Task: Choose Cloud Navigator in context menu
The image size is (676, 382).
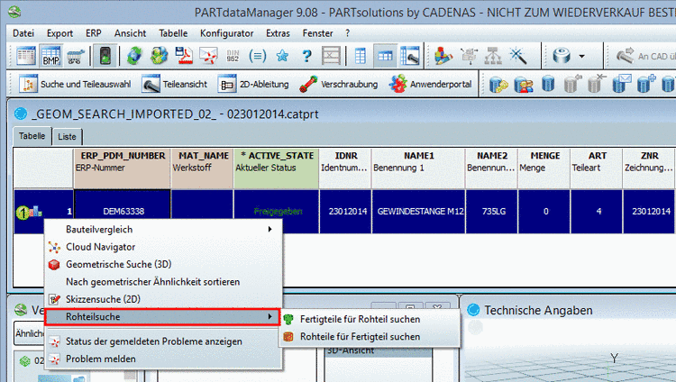Action: pyautogui.click(x=163, y=247)
